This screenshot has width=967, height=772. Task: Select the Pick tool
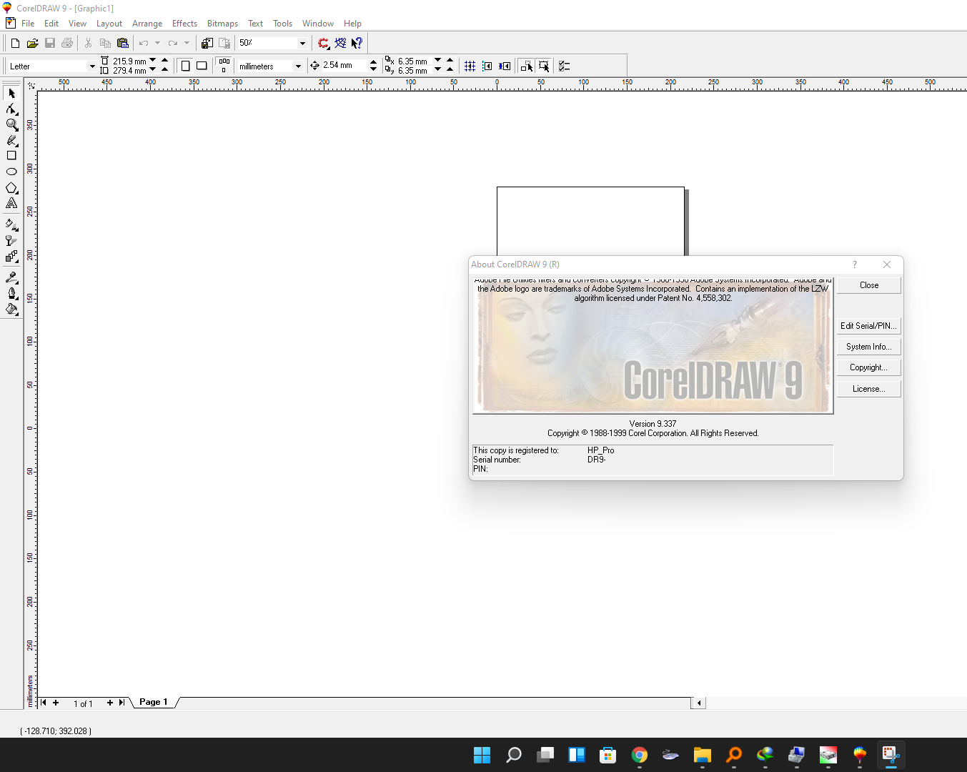[11, 94]
